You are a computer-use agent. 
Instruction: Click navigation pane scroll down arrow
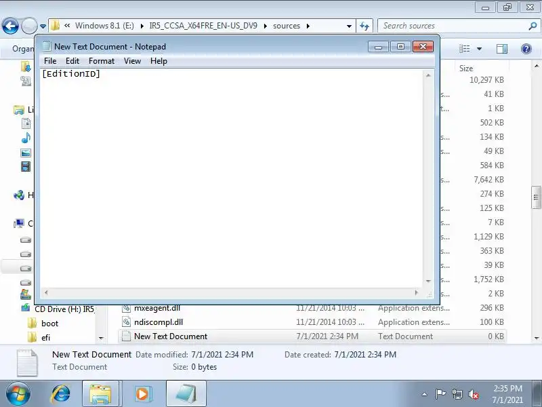(101, 338)
